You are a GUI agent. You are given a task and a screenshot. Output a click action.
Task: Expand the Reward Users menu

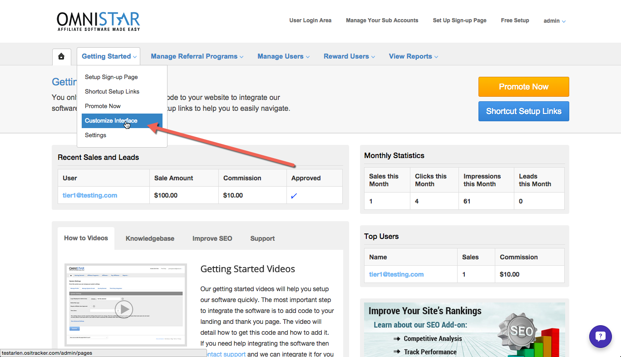pos(350,56)
